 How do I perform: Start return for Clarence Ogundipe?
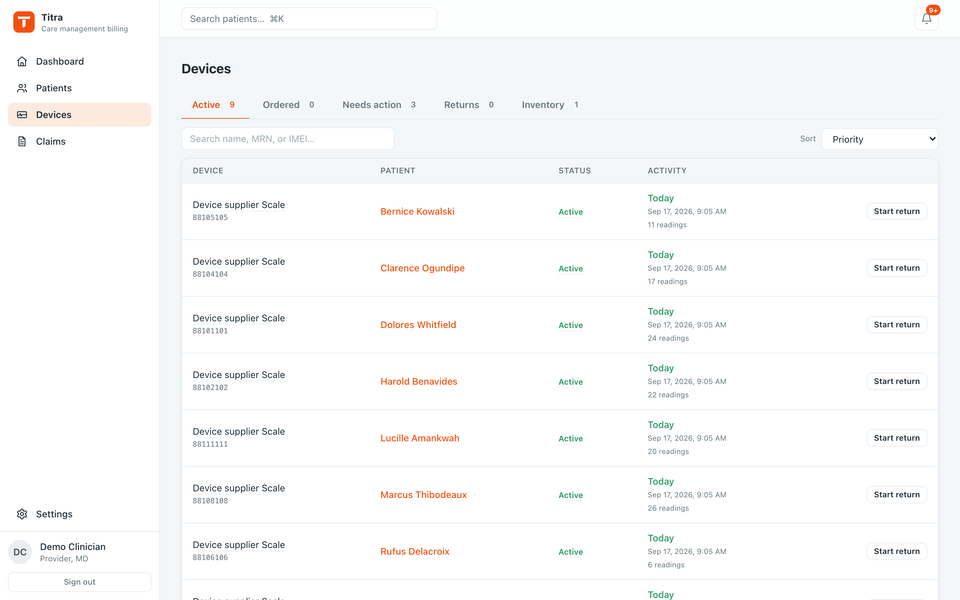point(897,268)
